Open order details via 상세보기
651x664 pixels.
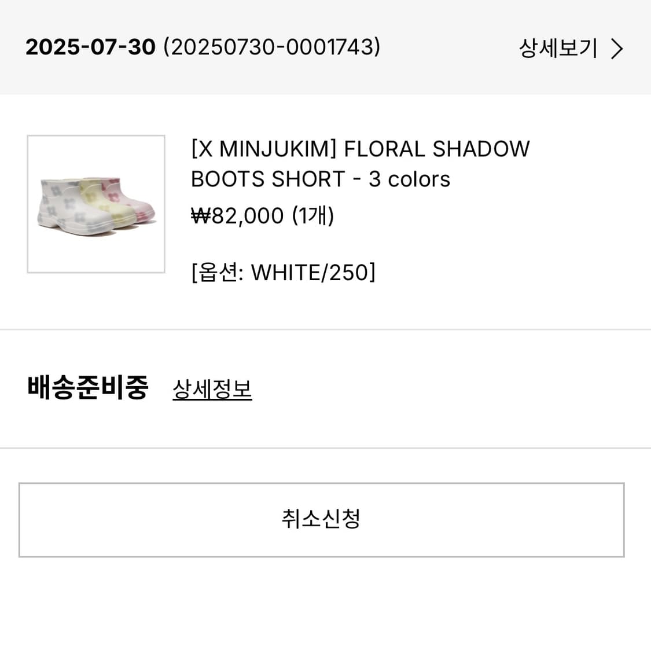(x=558, y=48)
